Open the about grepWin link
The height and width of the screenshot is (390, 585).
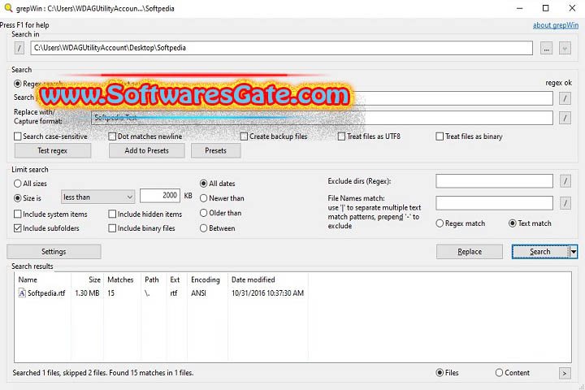pos(556,25)
